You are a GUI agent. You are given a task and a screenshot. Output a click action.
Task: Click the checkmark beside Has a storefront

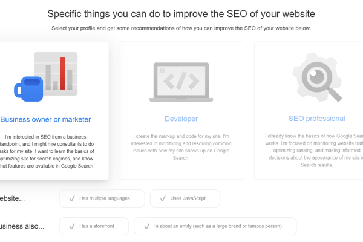pos(72,226)
